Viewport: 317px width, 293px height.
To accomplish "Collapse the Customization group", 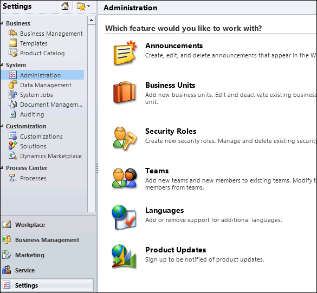I will (2, 126).
